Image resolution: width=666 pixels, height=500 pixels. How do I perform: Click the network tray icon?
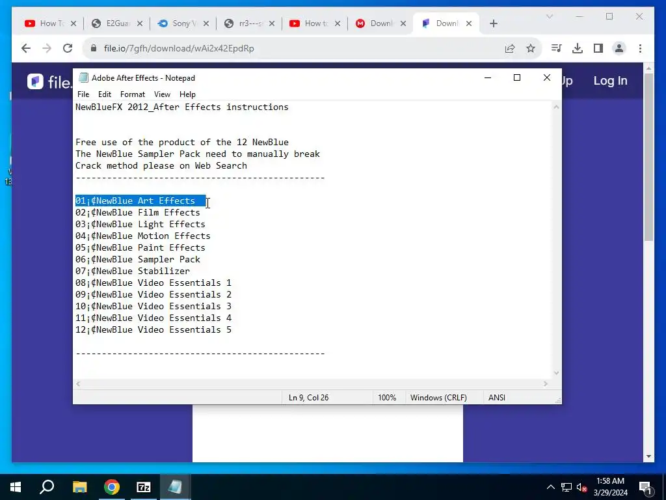pos(566,487)
